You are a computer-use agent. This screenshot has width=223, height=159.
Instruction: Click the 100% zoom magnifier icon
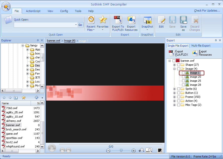click(149, 150)
